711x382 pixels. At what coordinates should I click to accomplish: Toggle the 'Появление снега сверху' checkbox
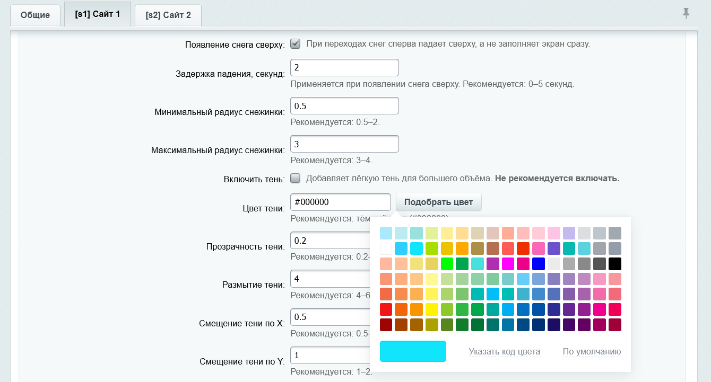296,43
